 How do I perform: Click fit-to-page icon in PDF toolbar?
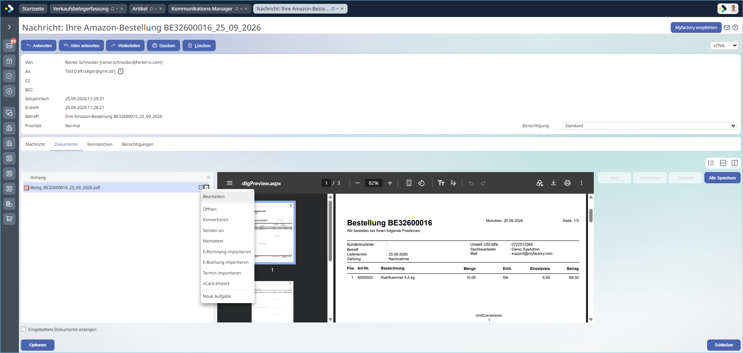click(x=409, y=183)
